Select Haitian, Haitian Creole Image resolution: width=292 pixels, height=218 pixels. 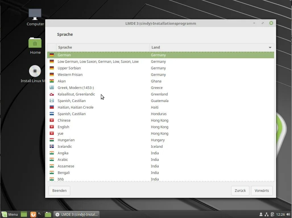click(161, 107)
